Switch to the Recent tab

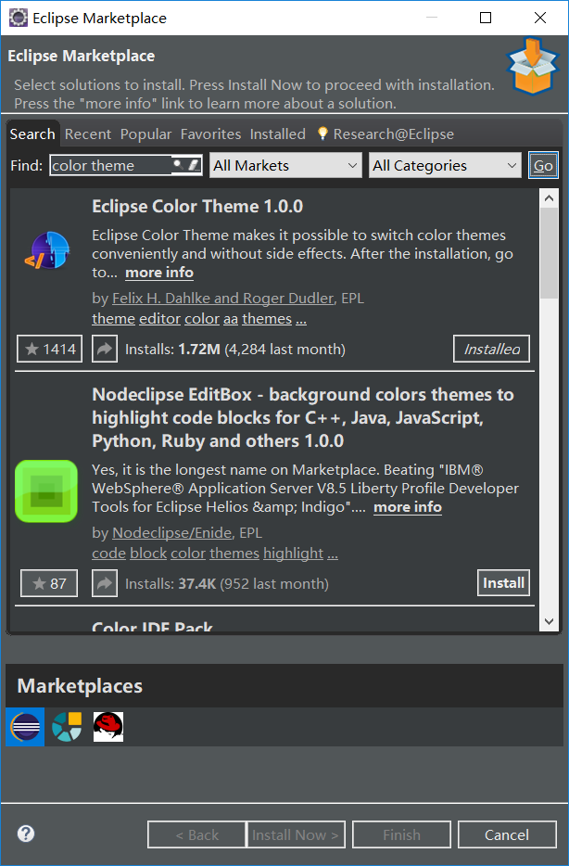click(88, 134)
